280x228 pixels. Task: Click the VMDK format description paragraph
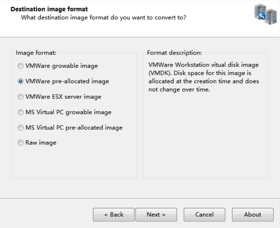[203, 77]
